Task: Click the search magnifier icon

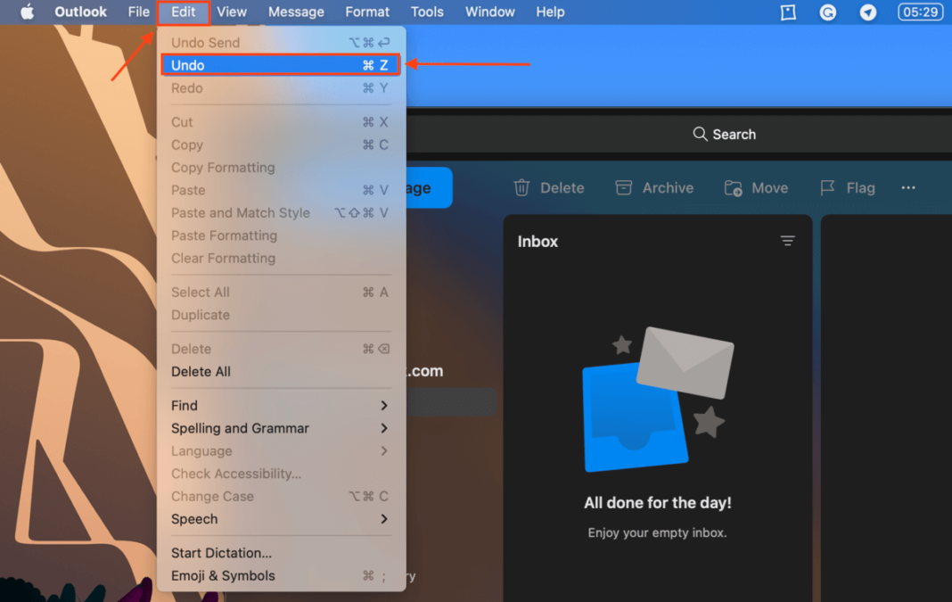Action: click(x=700, y=134)
